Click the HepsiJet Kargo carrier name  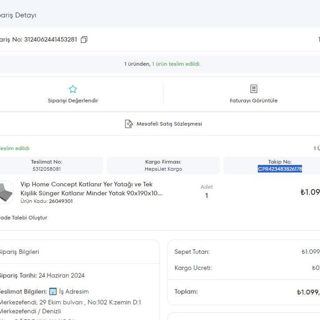pos(163,169)
